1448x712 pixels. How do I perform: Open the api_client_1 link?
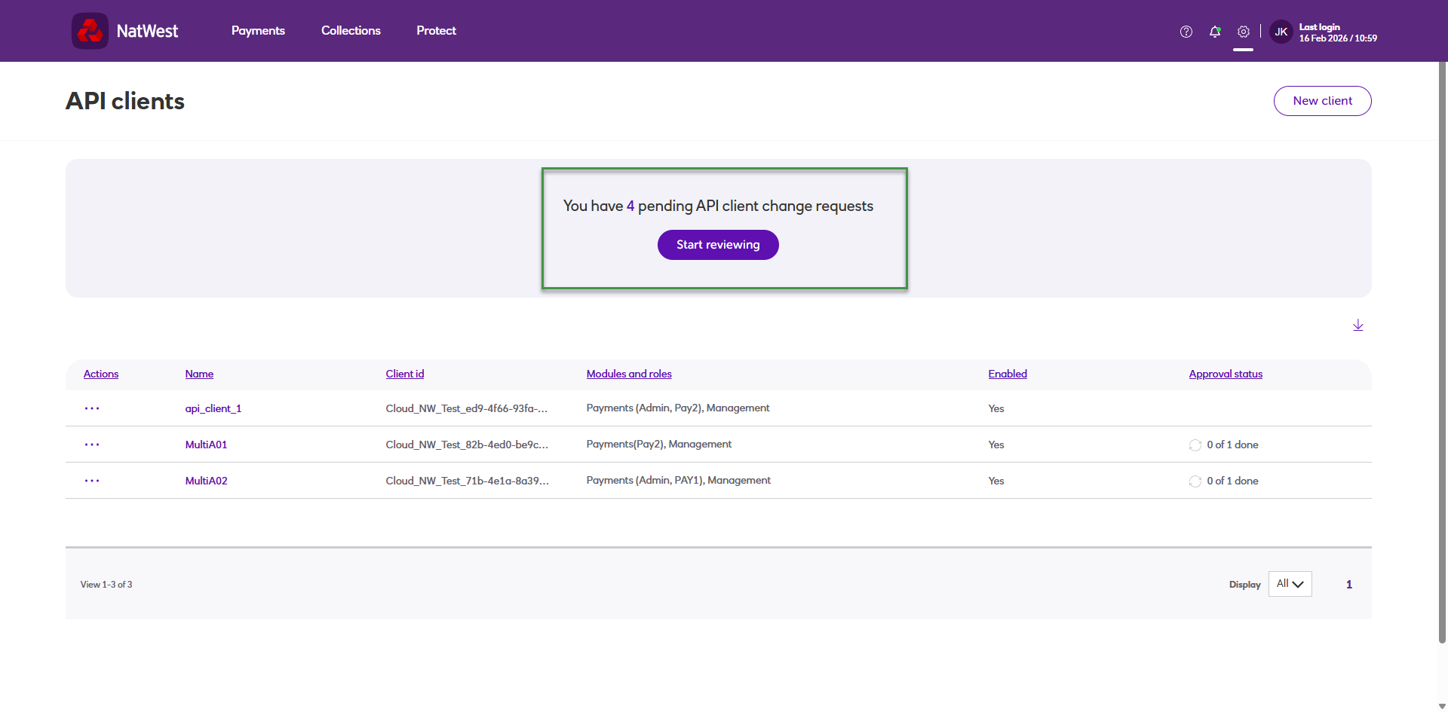coord(213,408)
